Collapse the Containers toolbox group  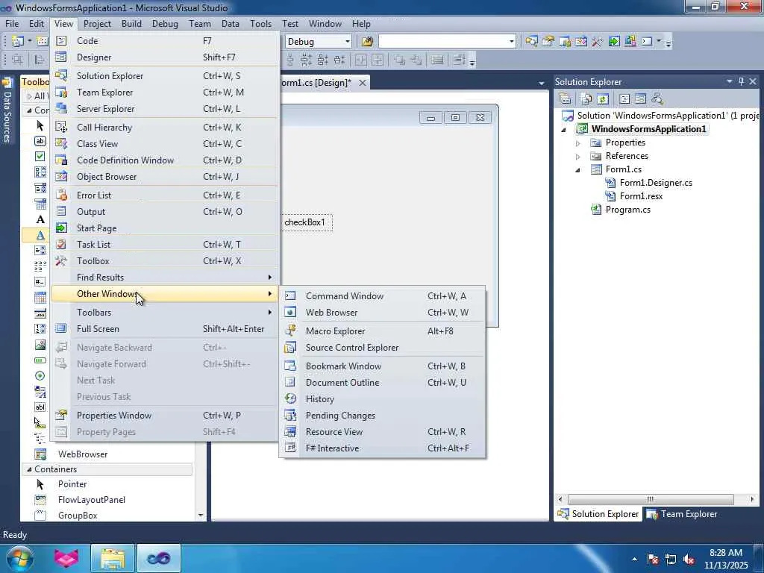pos(29,469)
